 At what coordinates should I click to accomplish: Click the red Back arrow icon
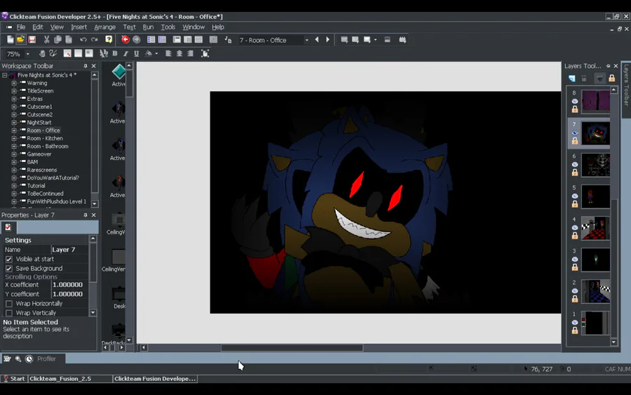coord(125,39)
